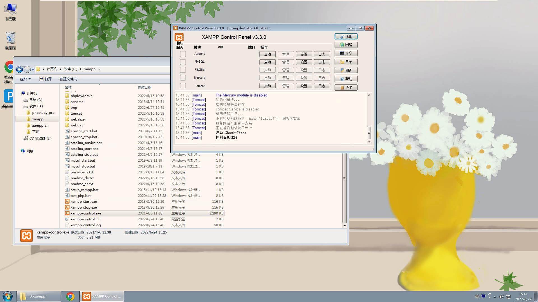Toggle Mercury service checkbox
Screen dimensions: 538x302
pos(183,78)
